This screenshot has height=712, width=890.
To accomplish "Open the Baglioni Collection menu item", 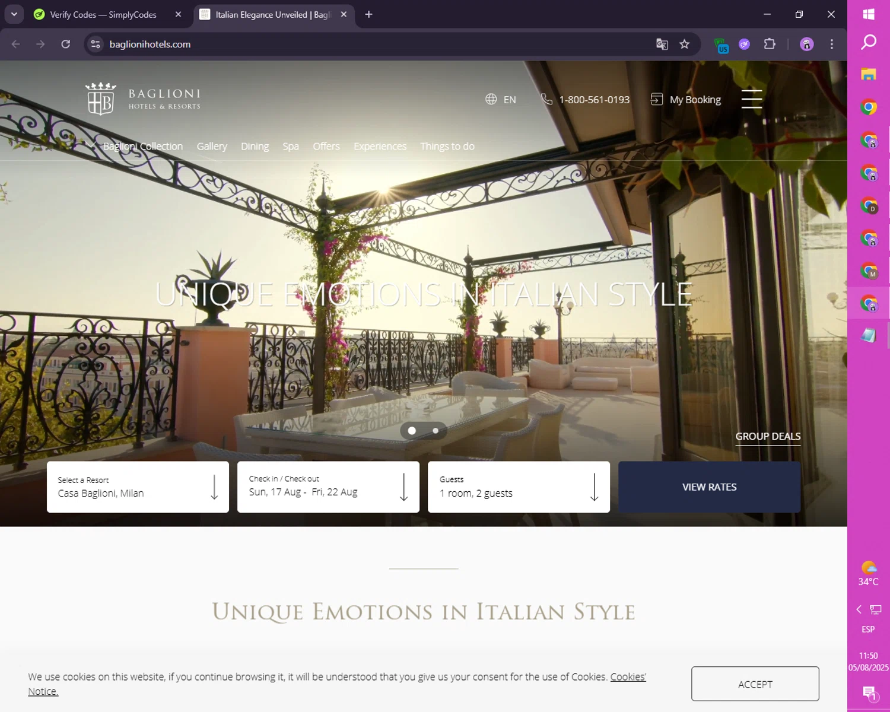I will point(142,146).
